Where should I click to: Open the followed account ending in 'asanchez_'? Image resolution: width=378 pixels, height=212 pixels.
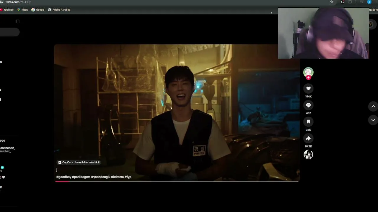8,149
